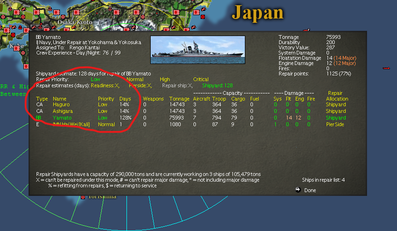Viewport: 397px width, 231px height.
Task: Click tonnage 75993 in Yamato row
Action: [177, 118]
